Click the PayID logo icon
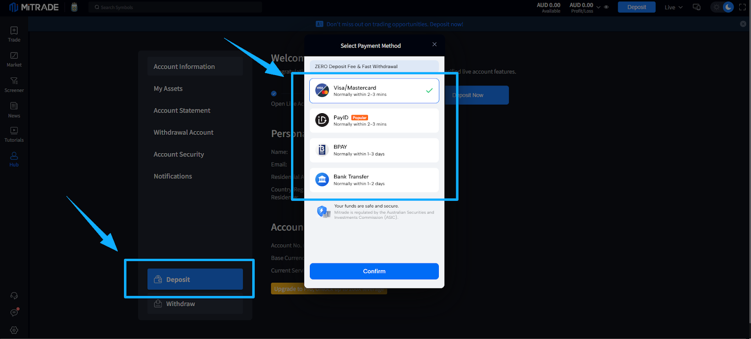 [x=322, y=120]
